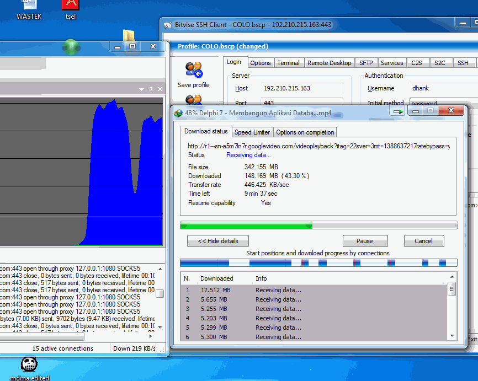Open Remote Desktop tab
Screen dimensions: 478x381
(329, 63)
